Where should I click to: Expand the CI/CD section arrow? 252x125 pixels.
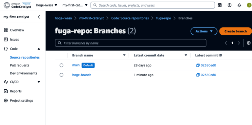[x=39, y=82]
